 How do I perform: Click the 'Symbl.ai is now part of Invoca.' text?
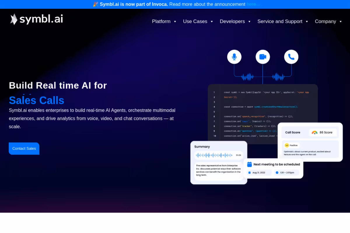click(134, 4)
